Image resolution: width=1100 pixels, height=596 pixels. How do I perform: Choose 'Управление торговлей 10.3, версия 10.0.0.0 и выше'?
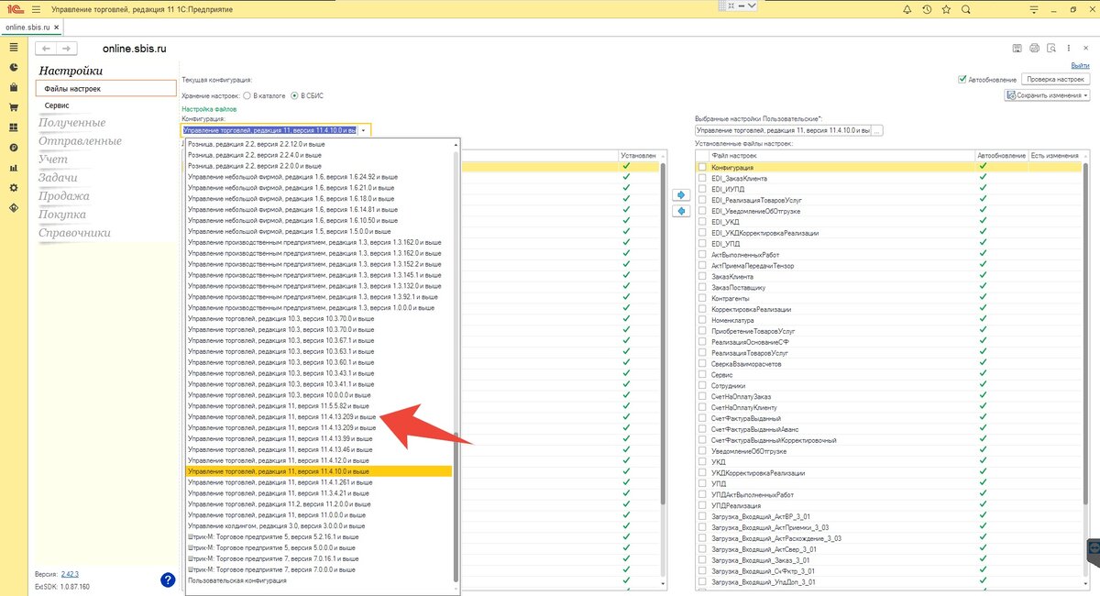(320, 394)
